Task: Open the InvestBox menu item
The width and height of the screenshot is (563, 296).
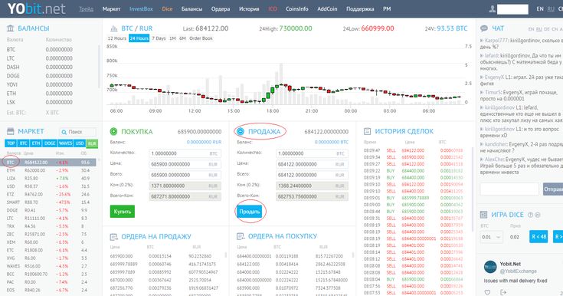Action: pos(141,9)
